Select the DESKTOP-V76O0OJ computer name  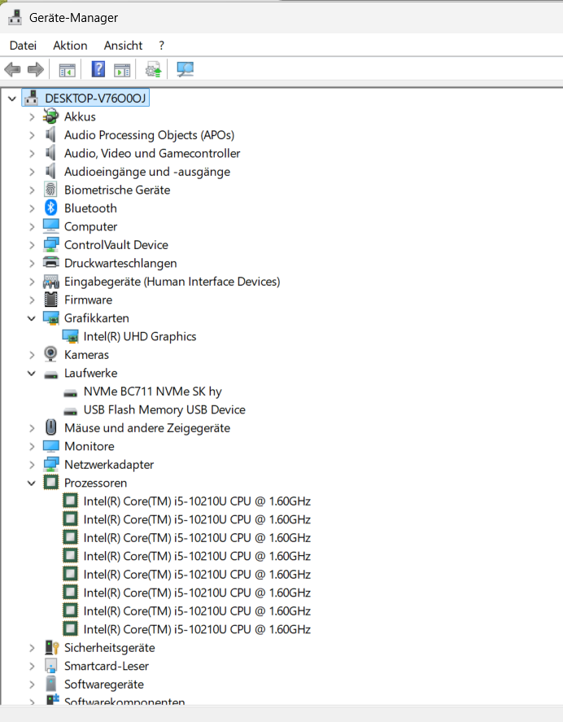tap(95, 98)
